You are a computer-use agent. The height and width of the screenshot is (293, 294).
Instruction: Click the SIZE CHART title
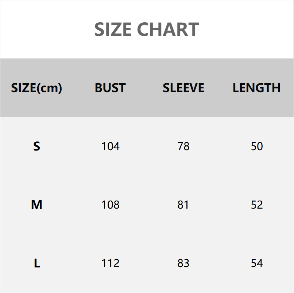pyautogui.click(x=147, y=29)
